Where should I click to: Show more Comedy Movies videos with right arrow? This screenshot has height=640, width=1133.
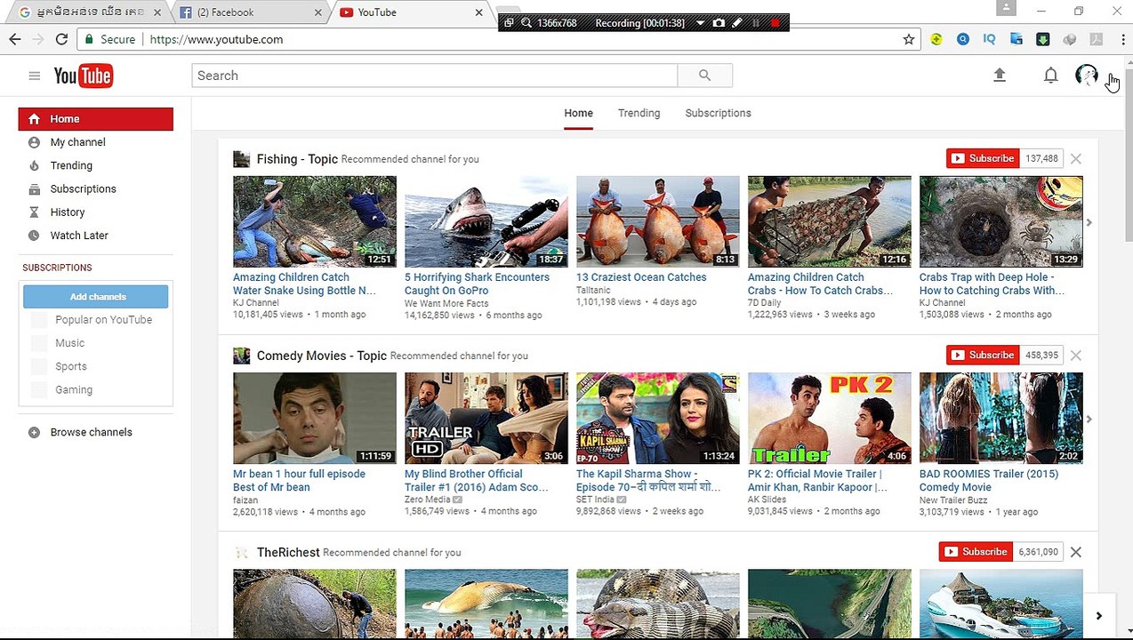[1089, 419]
